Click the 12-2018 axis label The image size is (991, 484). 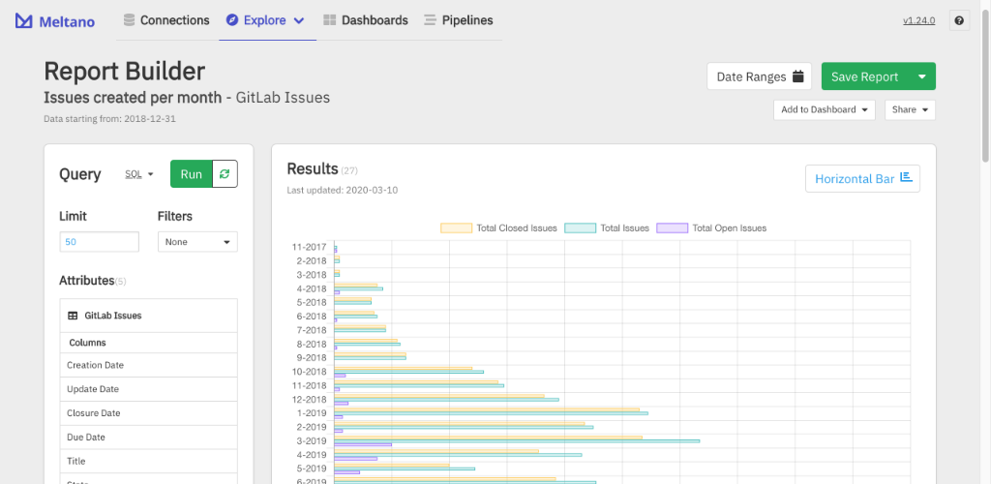coord(309,400)
